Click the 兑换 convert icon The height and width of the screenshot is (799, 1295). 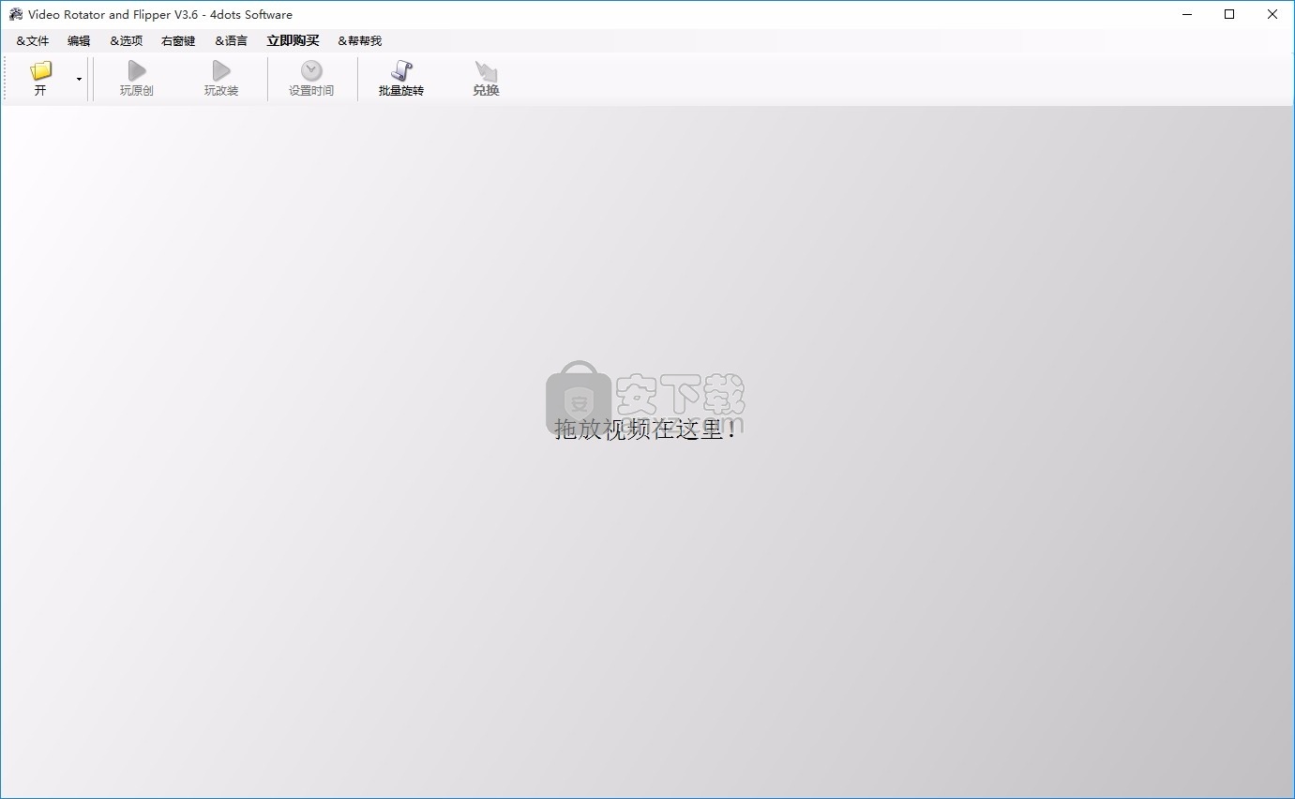click(x=486, y=71)
